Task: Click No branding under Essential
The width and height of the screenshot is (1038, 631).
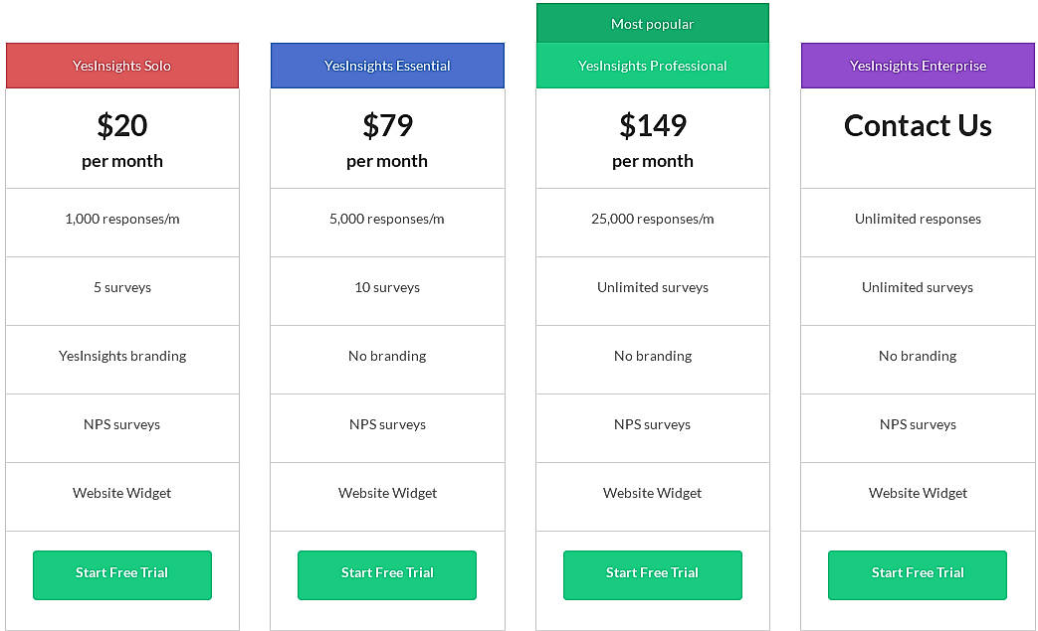Action: (386, 356)
